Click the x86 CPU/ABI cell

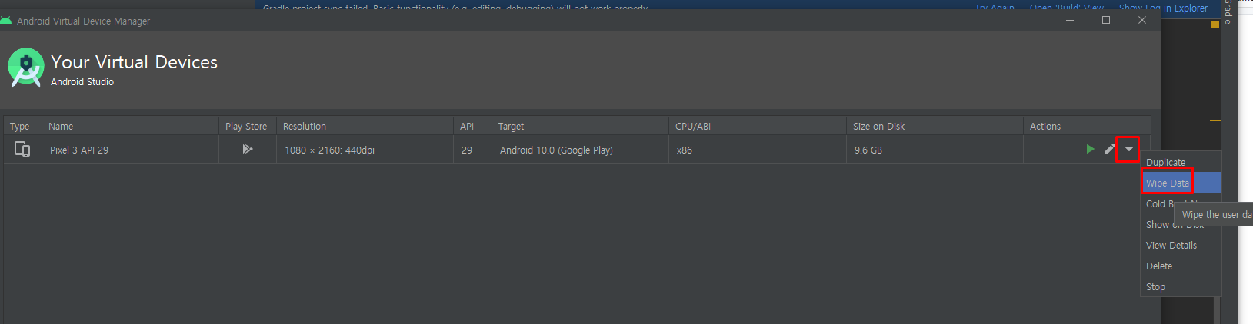tap(757, 150)
